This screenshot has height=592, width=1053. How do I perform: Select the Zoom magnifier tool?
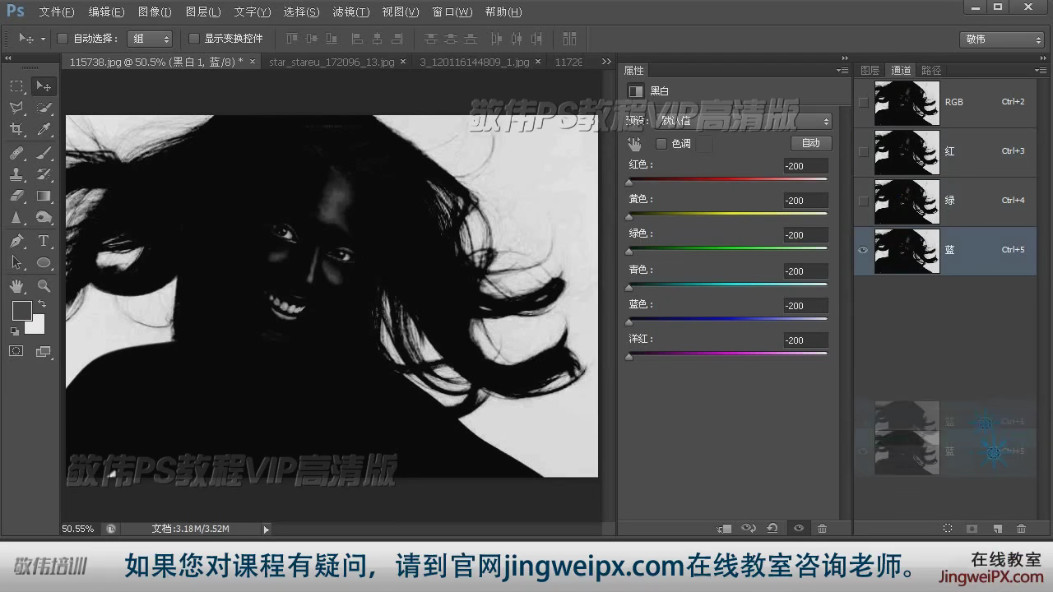(x=44, y=286)
